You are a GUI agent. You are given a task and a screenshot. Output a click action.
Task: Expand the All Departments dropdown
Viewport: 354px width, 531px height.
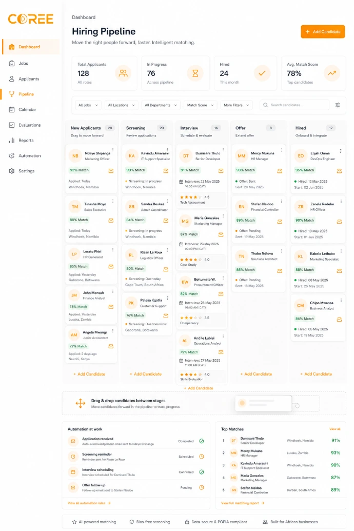point(161,105)
